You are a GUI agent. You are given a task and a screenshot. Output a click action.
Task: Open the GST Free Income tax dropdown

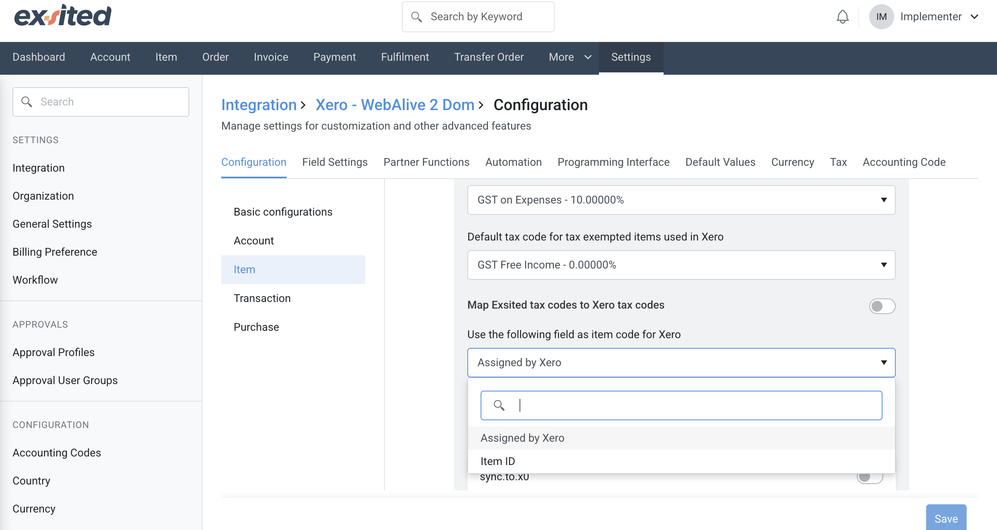point(681,265)
